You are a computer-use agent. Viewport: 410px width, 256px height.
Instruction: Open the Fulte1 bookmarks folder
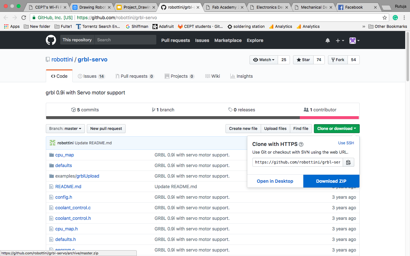(63, 27)
